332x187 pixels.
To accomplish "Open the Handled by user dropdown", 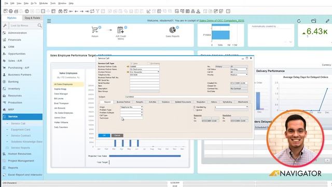I will click(x=247, y=107).
